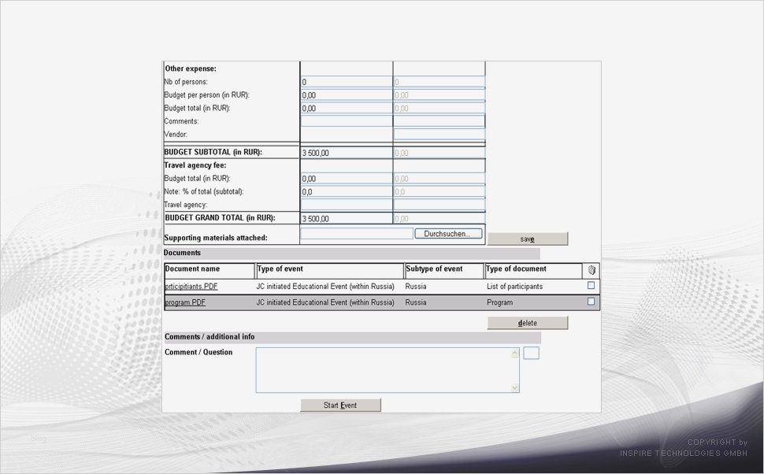Click Russia subtype in prticipitiants.PDF row
Viewport: 764px width, 474px height.
click(x=416, y=287)
